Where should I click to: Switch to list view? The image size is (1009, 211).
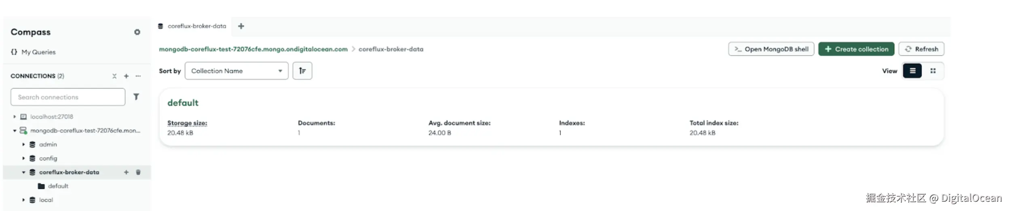tap(912, 71)
